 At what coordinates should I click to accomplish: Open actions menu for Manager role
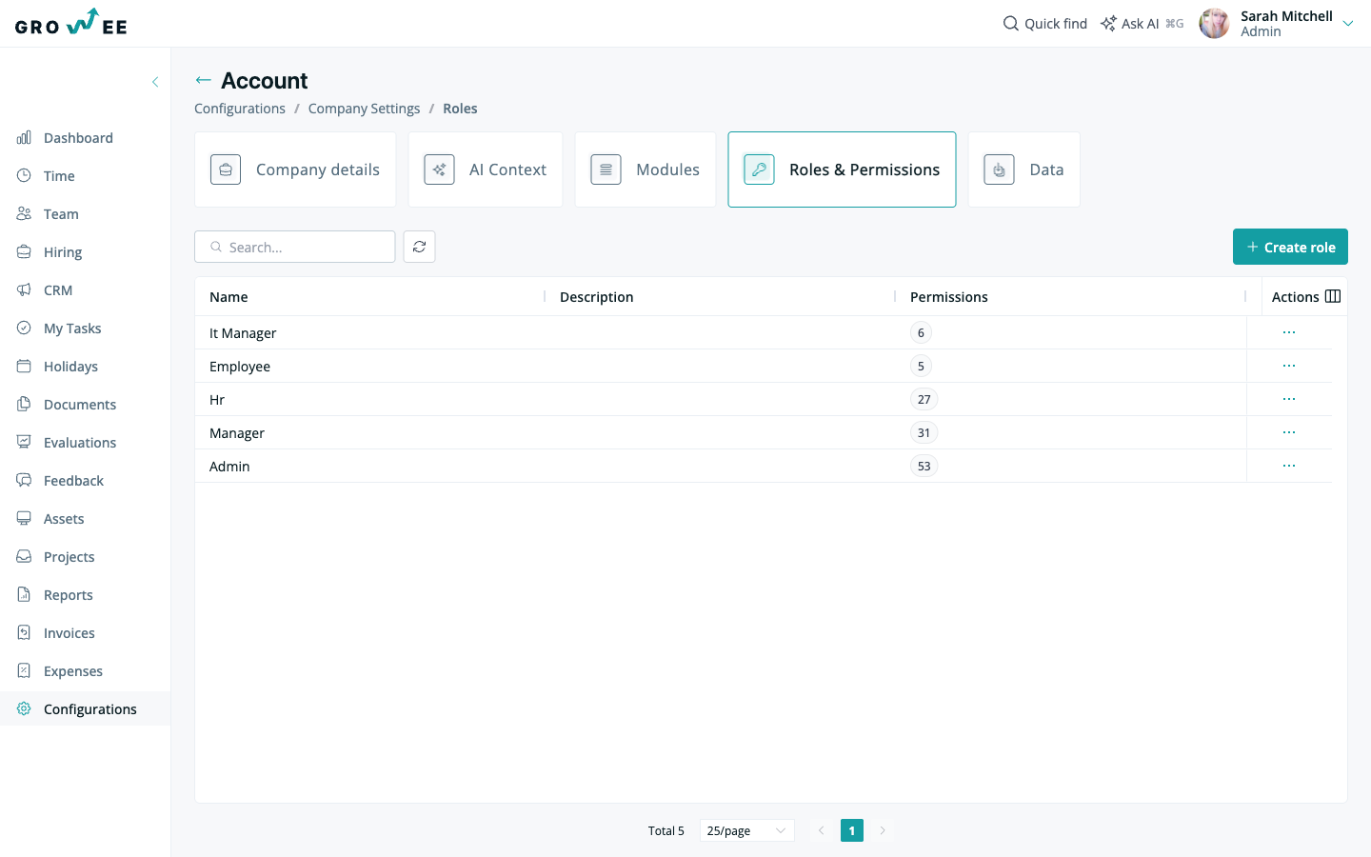(1289, 432)
